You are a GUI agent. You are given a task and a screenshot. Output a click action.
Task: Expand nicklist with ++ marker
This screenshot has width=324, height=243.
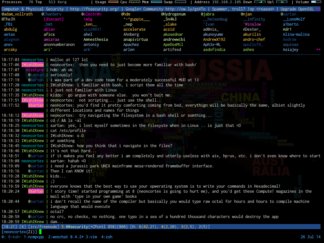pos(318,50)
